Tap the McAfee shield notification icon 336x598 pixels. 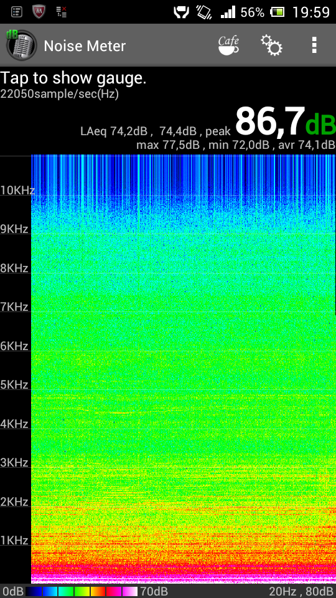[39, 12]
